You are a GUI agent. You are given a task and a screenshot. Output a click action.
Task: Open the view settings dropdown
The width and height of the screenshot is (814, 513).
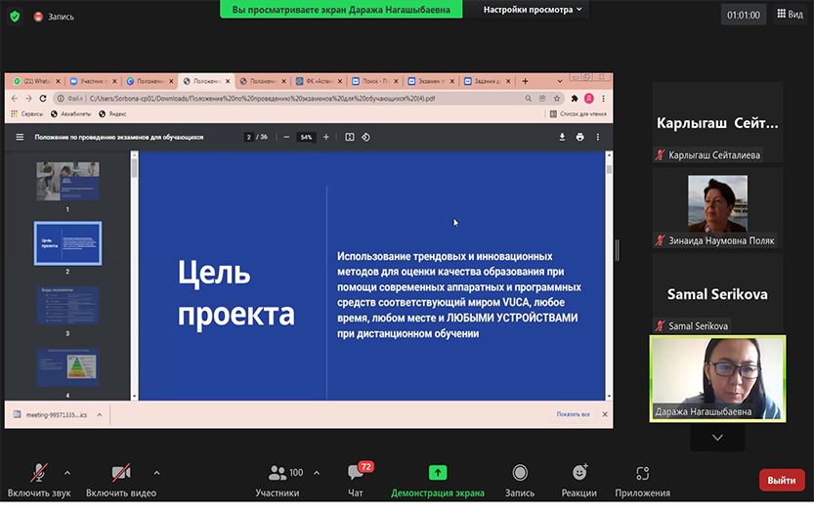[x=534, y=10]
